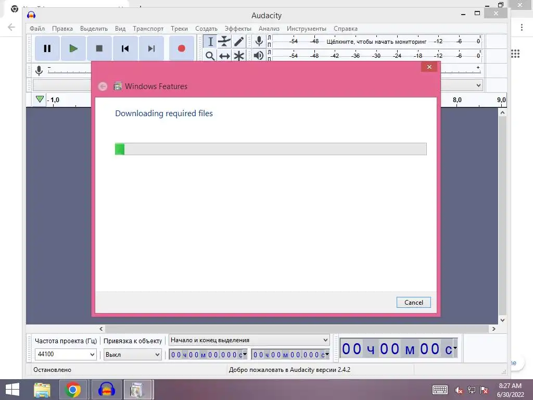Click the microphone volume slider icon

tap(39, 71)
